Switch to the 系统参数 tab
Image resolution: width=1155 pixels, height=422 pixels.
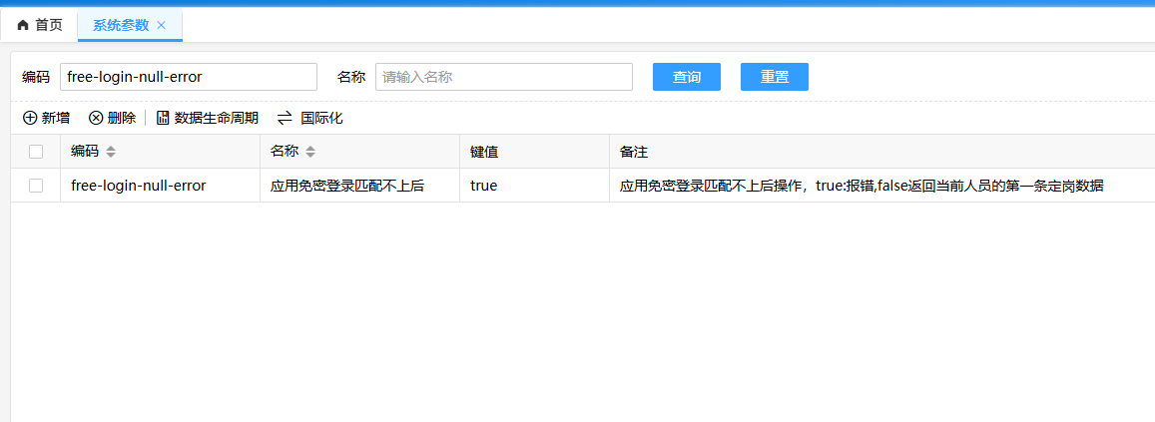point(120,25)
